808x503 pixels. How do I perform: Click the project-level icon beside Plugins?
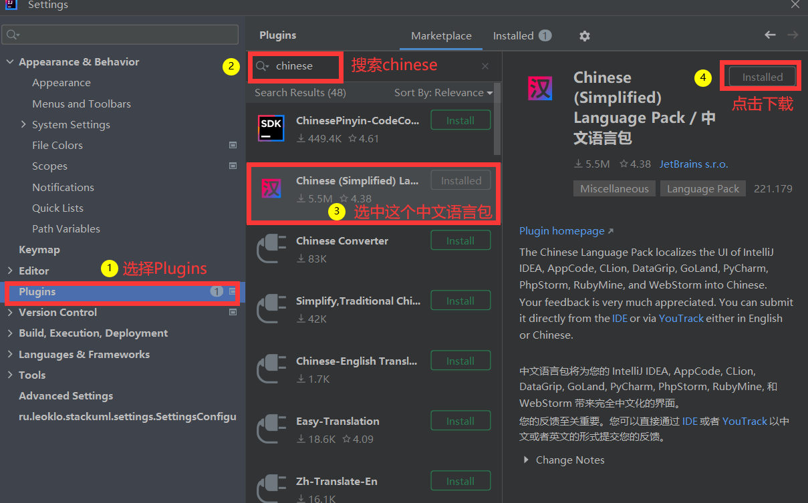(233, 291)
